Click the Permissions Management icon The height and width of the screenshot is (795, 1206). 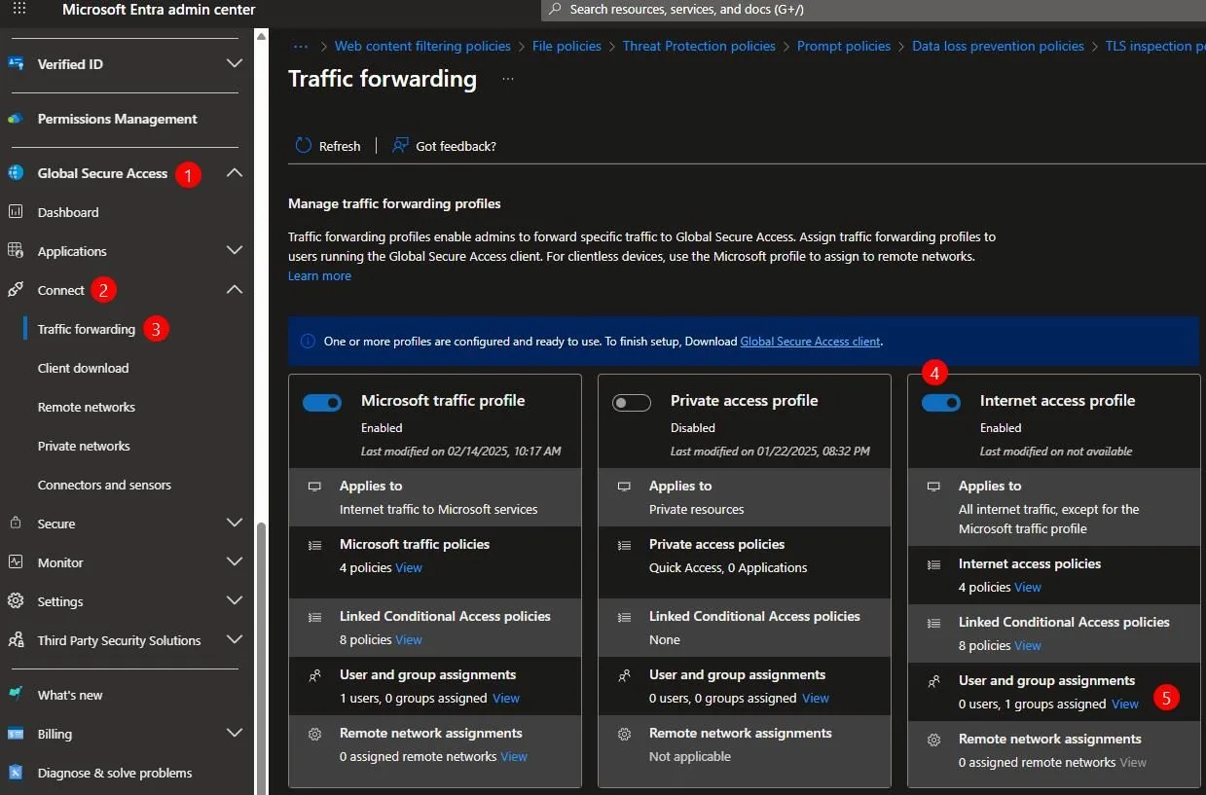click(16, 119)
